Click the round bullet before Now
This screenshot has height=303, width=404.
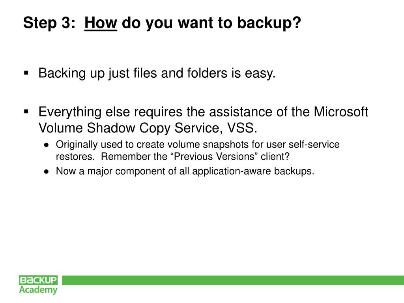click(x=47, y=172)
